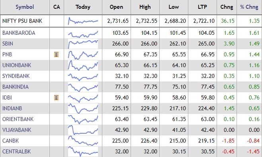Open IDBI corporate action note icon

(56, 97)
